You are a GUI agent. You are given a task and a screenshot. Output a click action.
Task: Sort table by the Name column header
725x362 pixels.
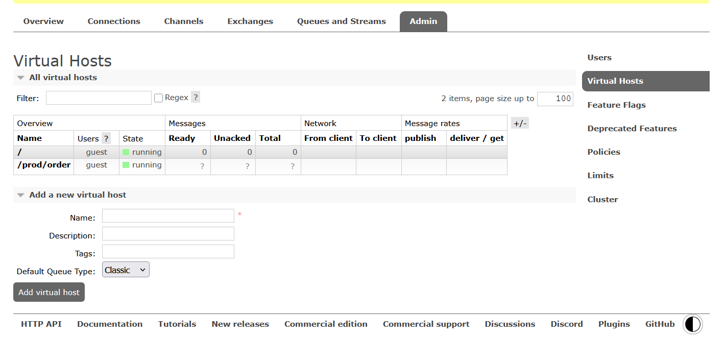(x=30, y=138)
